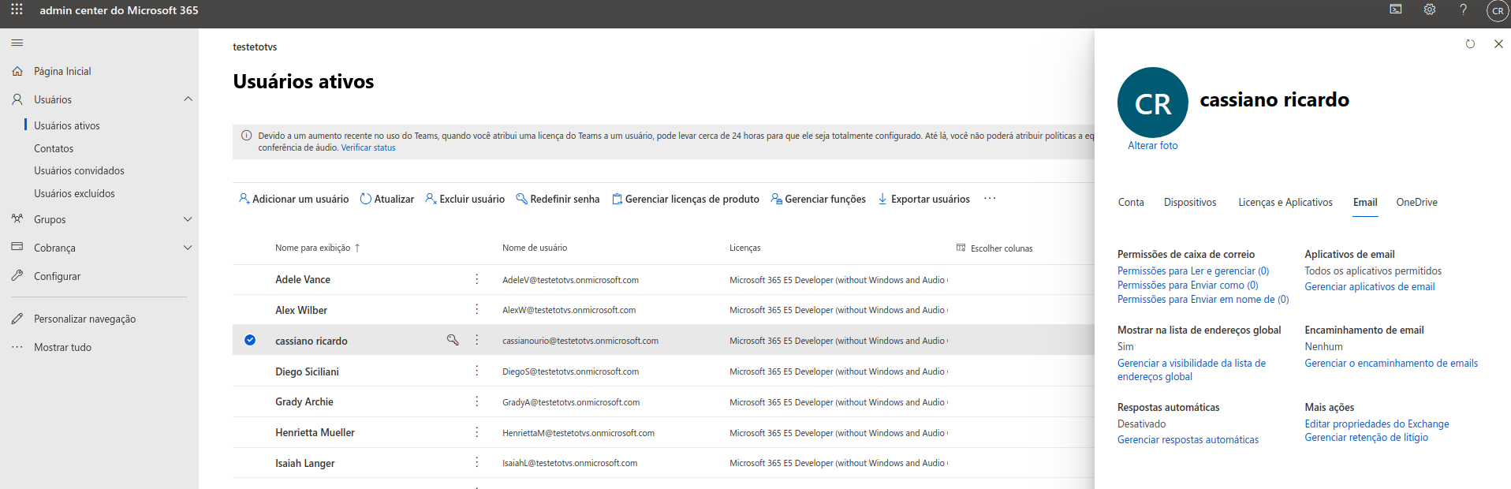Open Configurar in sidebar

click(57, 276)
